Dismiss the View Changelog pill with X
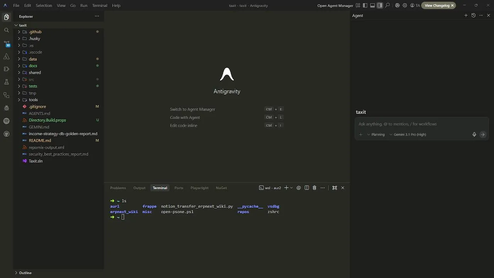Viewport: 494px width, 278px height. click(x=452, y=5)
